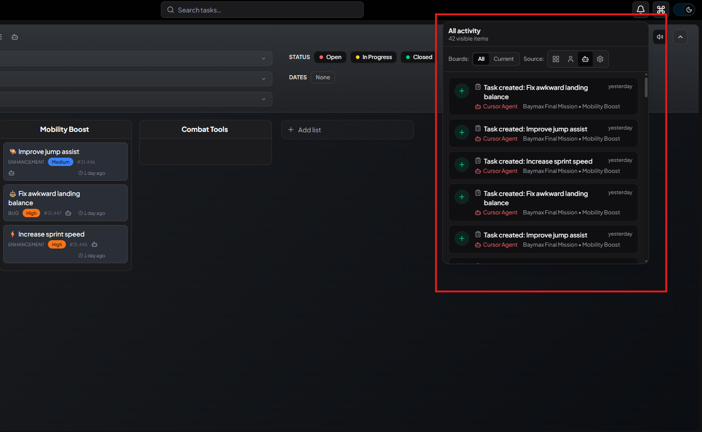
Task: Click the green plus on Increase sprint speed activity
Action: [x=461, y=165]
